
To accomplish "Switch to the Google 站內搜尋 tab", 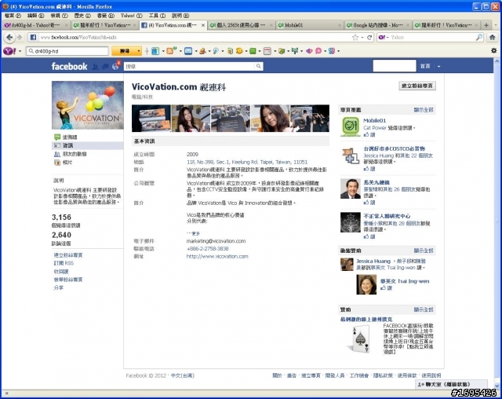I will pyautogui.click(x=378, y=25).
